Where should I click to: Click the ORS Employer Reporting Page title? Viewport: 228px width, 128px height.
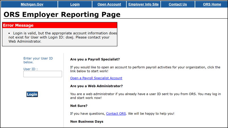click(62, 14)
